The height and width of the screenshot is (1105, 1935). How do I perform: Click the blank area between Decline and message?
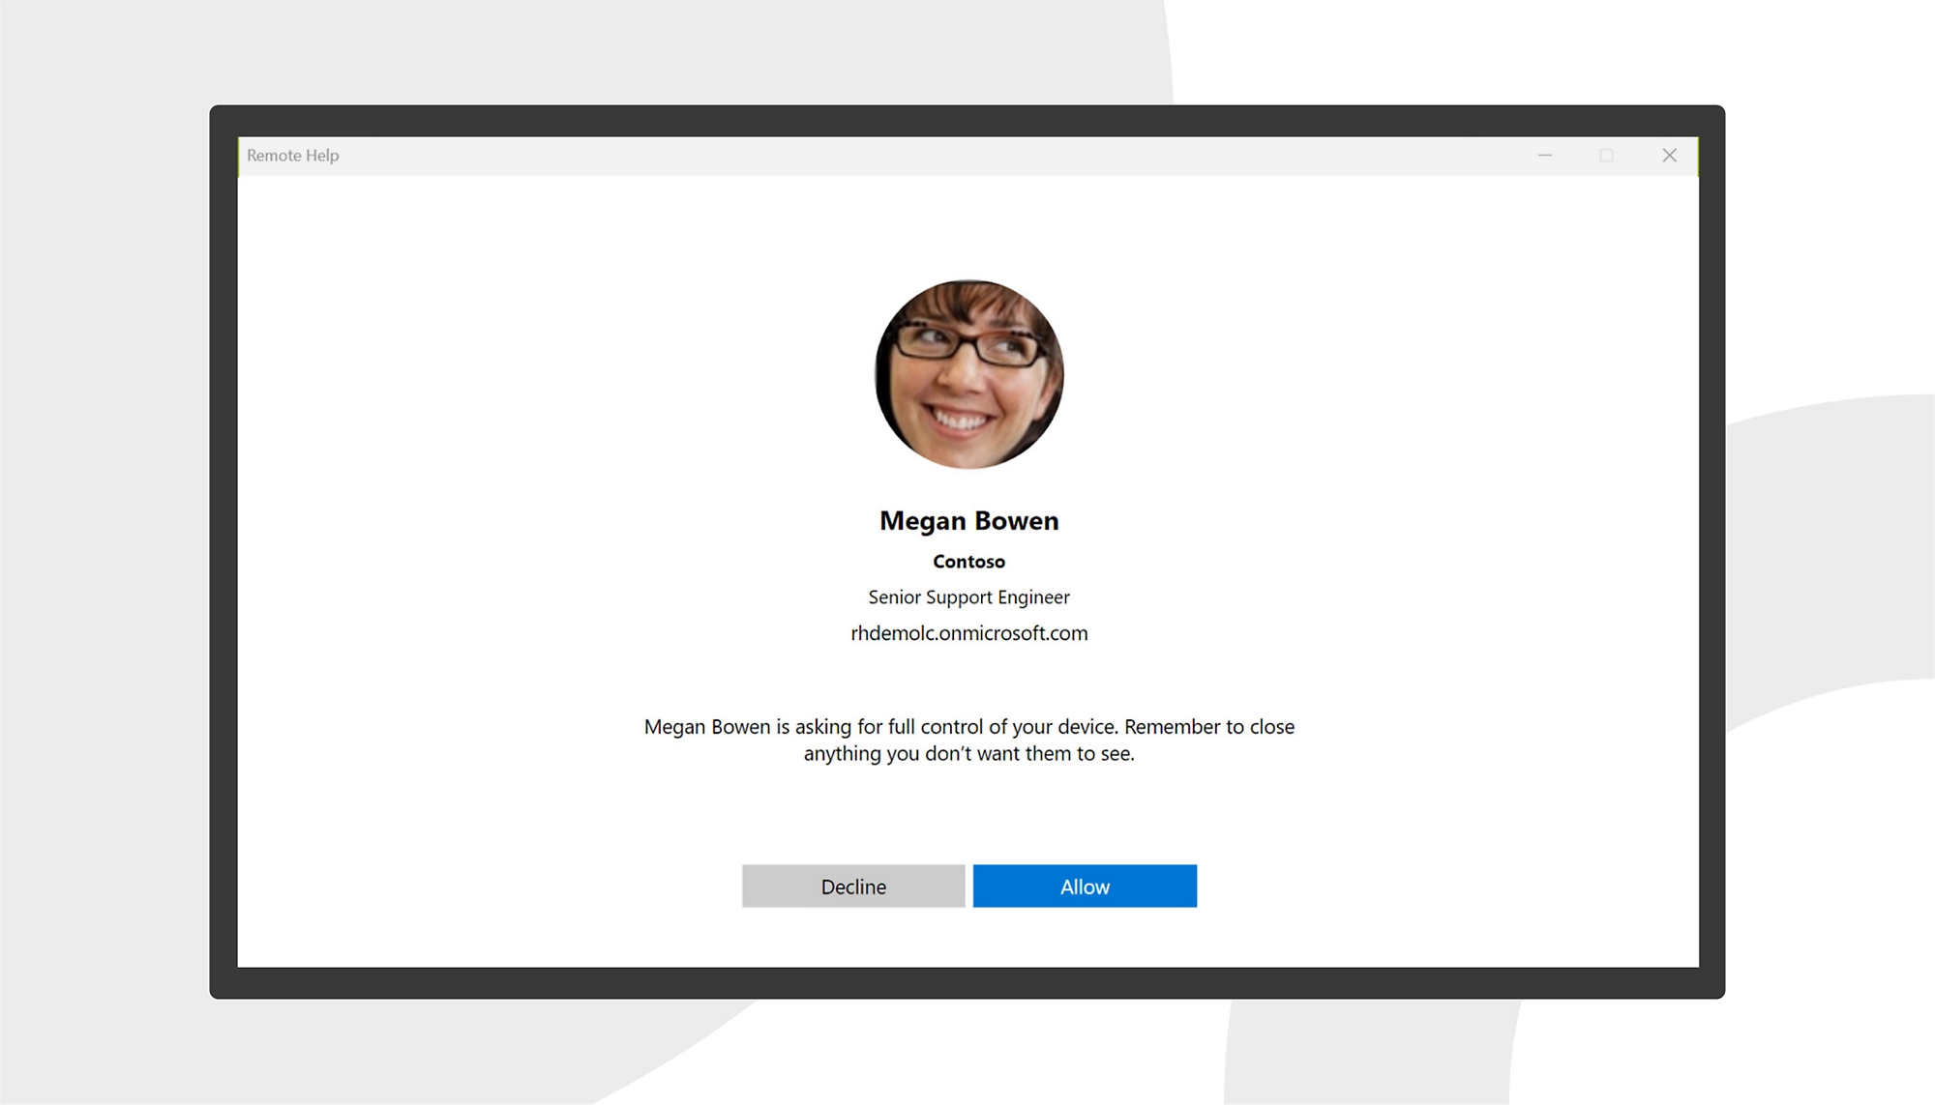click(x=851, y=817)
